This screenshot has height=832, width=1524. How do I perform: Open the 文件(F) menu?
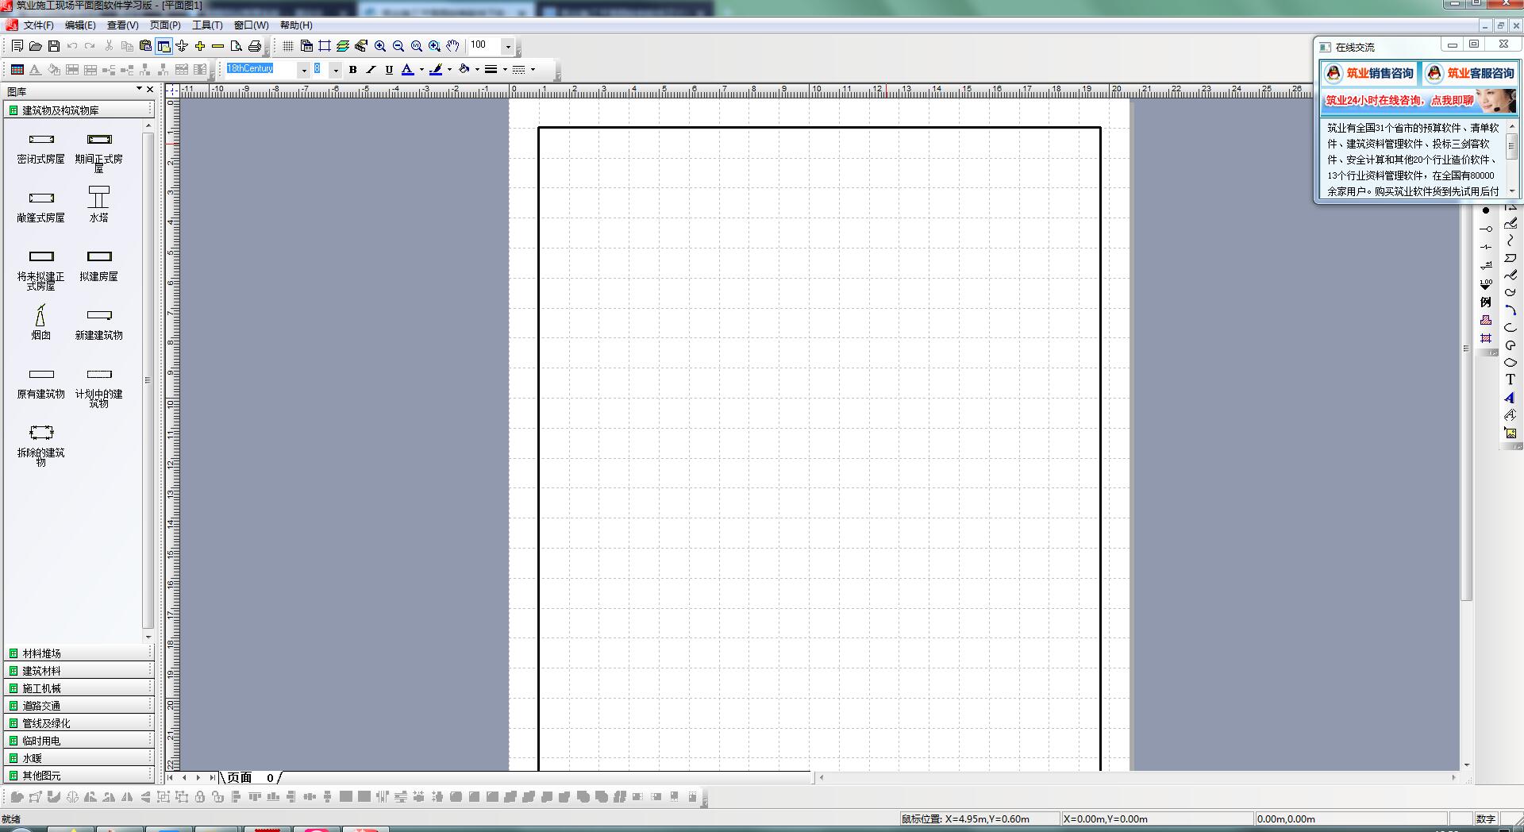pos(39,25)
